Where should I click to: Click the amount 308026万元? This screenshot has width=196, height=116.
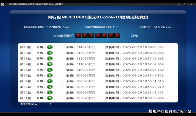click(86, 81)
